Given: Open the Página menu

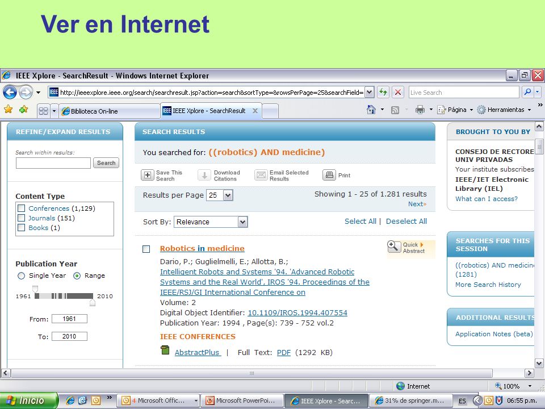Looking at the screenshot, I should (455, 110).
